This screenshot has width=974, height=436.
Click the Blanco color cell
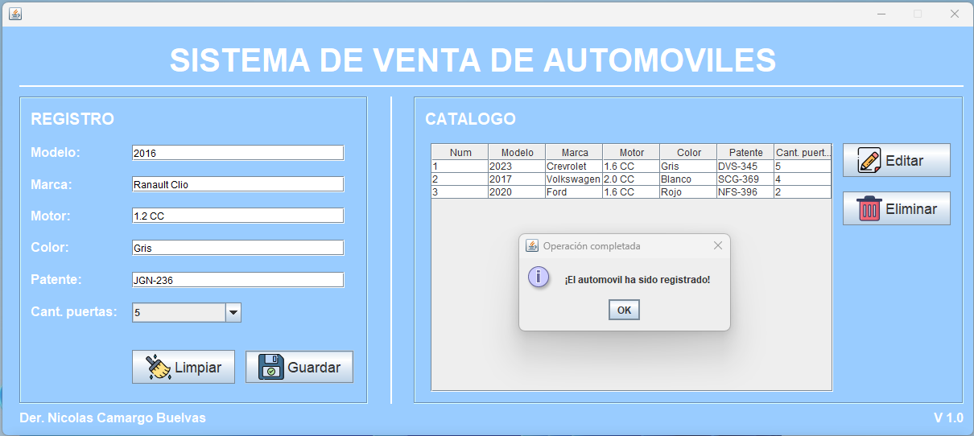(688, 179)
